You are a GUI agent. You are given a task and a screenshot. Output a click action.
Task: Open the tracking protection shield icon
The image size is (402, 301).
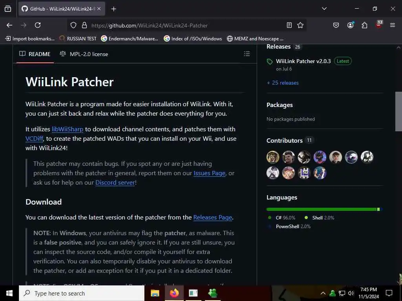[73, 25]
